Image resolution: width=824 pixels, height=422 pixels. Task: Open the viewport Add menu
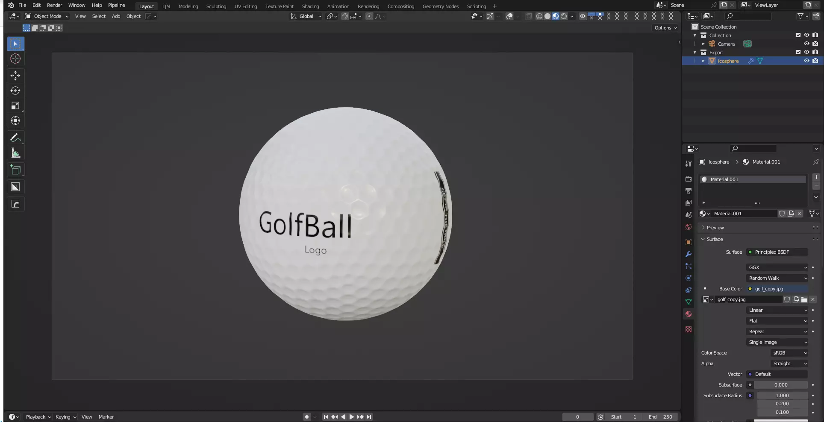pos(116,16)
